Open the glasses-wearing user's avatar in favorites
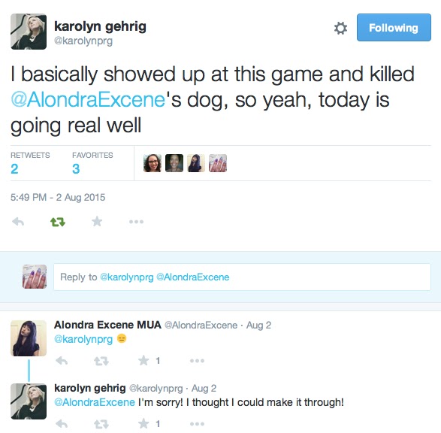 click(x=153, y=163)
